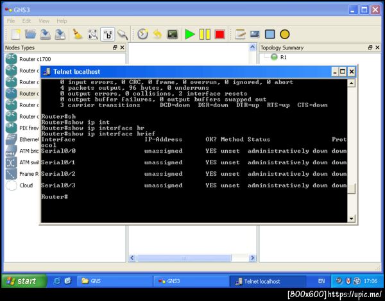Start all devices with green play button
Image resolution: width=385 pixels, height=301 pixels.
coord(189,34)
